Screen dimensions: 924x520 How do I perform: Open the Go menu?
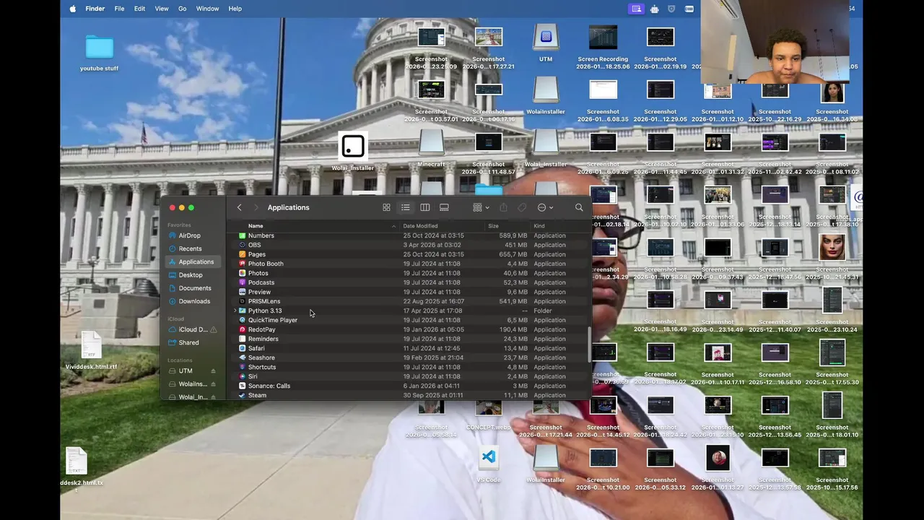tap(183, 9)
